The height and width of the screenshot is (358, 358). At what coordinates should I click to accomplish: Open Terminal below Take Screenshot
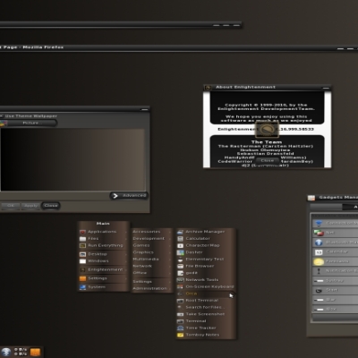click(x=206, y=321)
